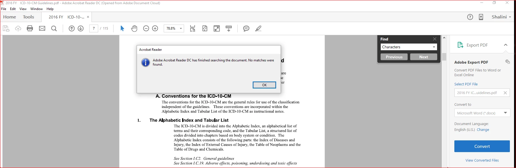This screenshot has width=516, height=168.
Task: Go to previous page arrow icon
Action: [72, 28]
